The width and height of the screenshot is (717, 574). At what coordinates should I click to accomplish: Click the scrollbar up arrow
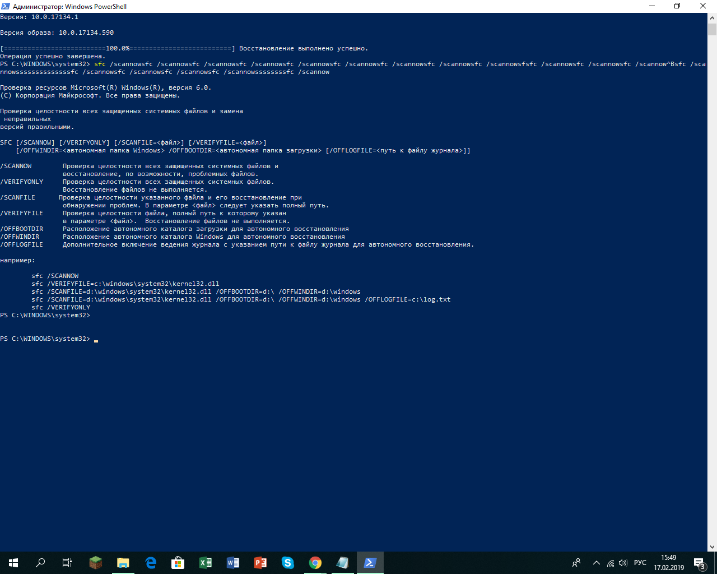tap(712, 18)
